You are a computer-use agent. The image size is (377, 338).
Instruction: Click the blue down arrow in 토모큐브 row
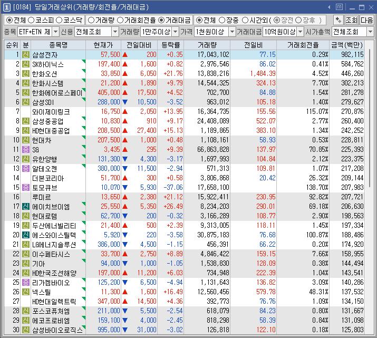pos(125,188)
